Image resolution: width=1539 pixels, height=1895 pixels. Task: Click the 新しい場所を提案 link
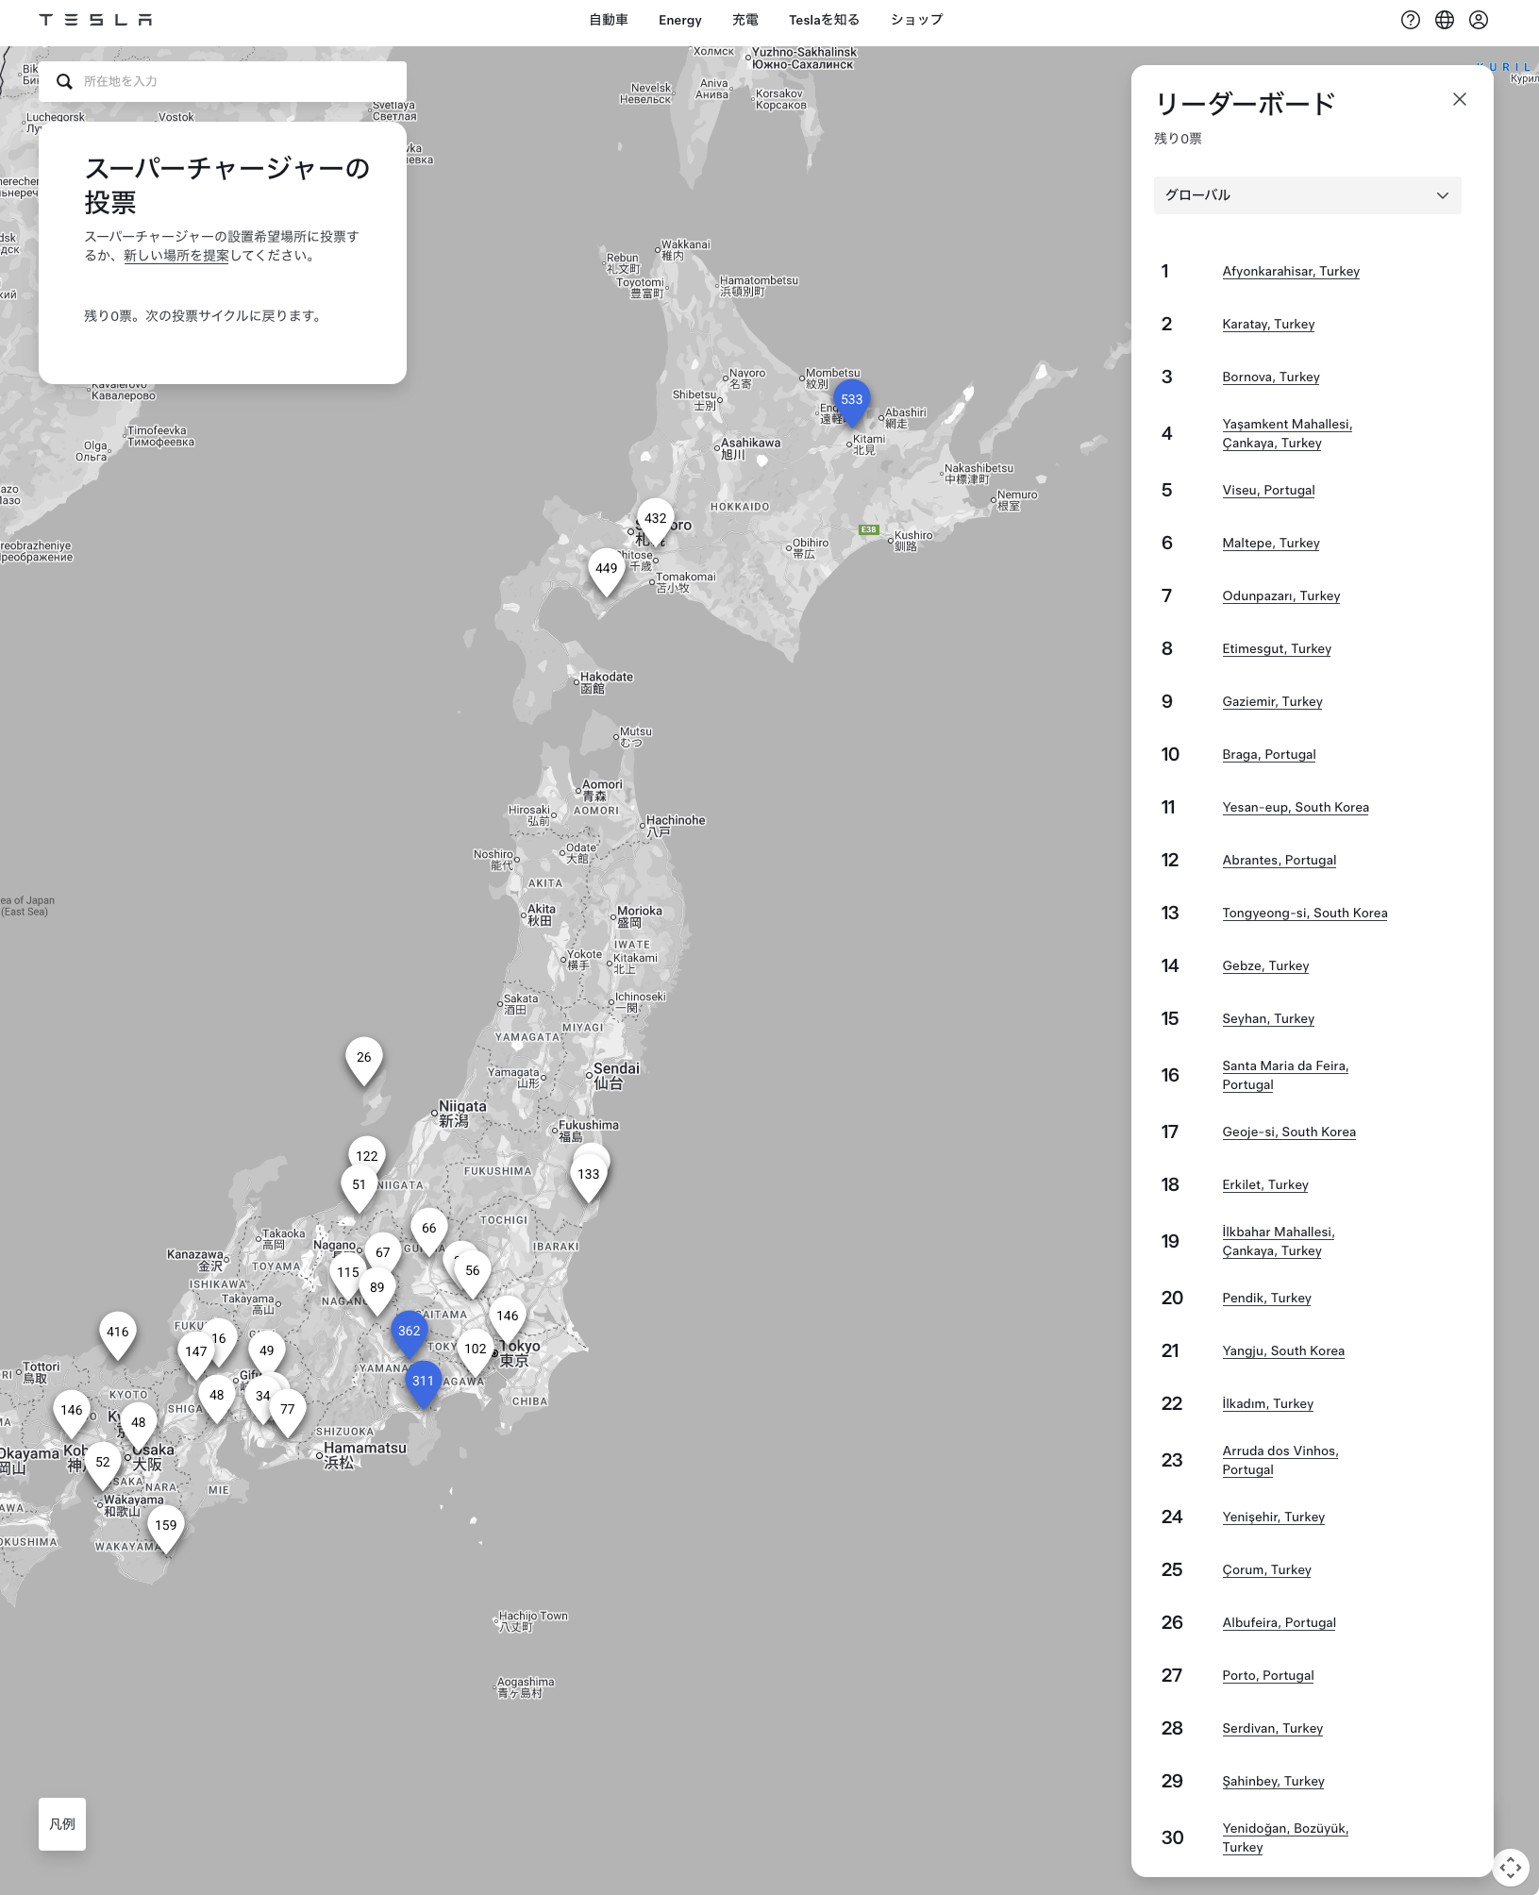coord(176,256)
